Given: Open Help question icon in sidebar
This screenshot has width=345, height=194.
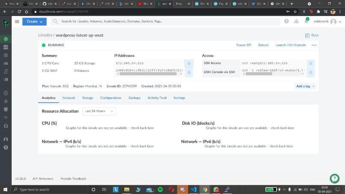Looking at the screenshot, I should tap(6, 147).
